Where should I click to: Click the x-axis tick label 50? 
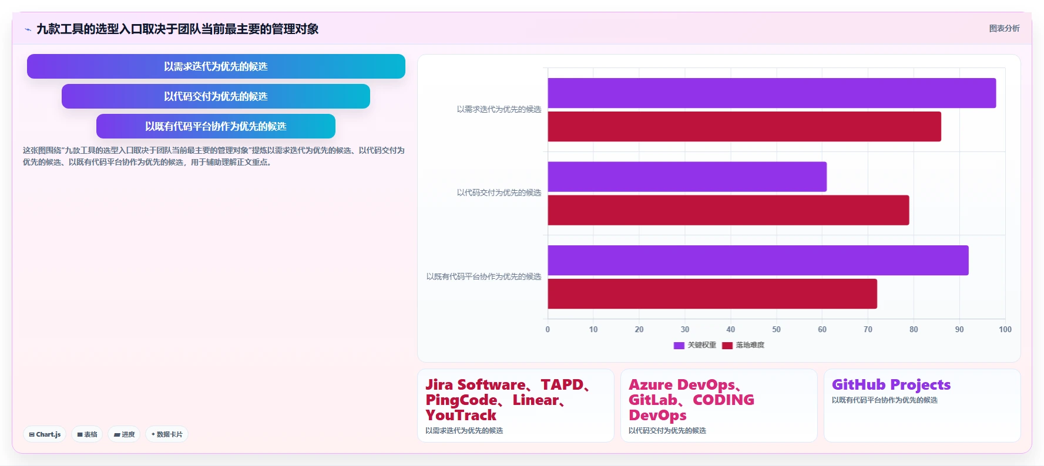(x=777, y=329)
